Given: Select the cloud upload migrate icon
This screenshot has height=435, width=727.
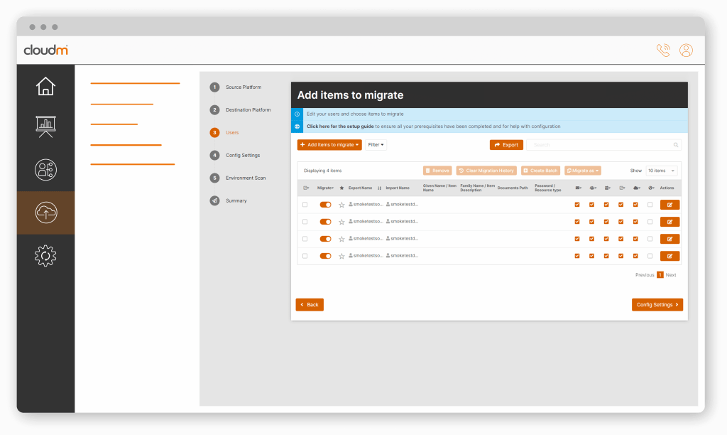Looking at the screenshot, I should pyautogui.click(x=45, y=213).
